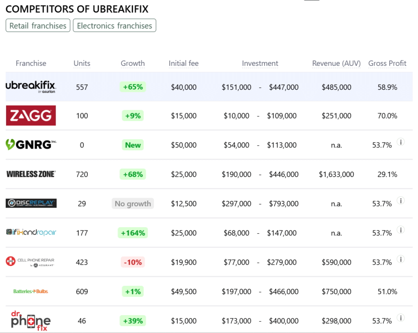418x333 pixels.
Task: Sort by the Units column header
Action: pyautogui.click(x=82, y=63)
